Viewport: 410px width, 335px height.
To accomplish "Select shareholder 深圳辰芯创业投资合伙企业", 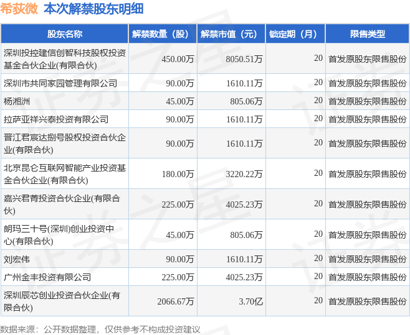I will tap(62, 301).
